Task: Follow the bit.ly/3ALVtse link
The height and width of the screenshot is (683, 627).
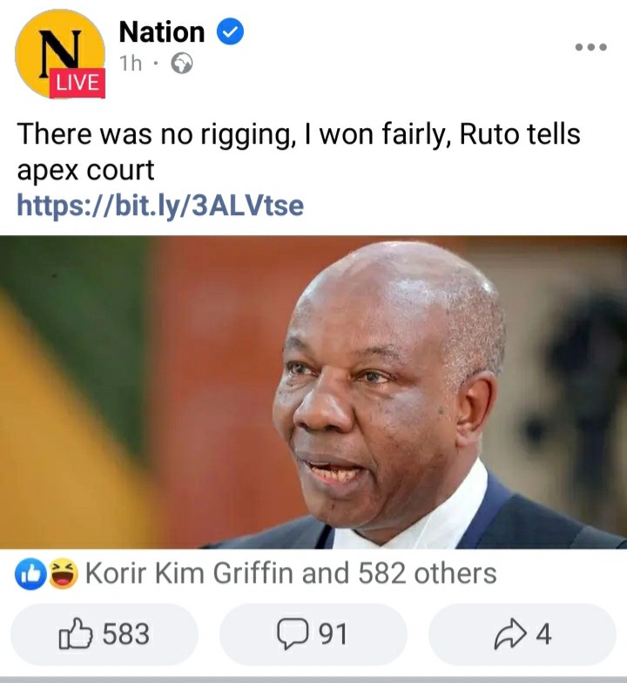Action: tap(160, 206)
